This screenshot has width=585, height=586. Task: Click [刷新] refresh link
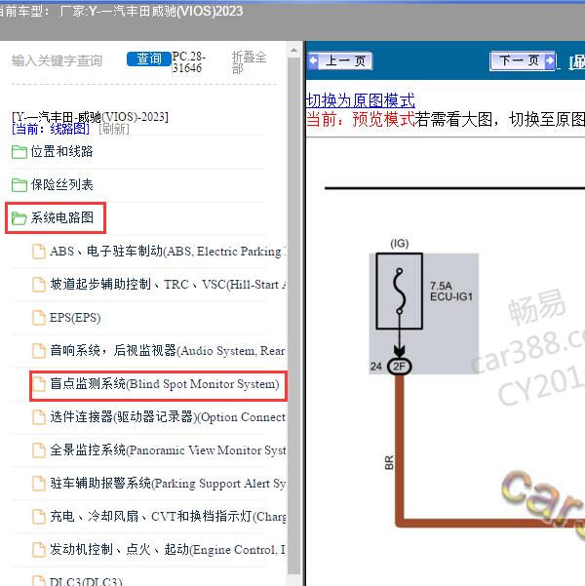pos(114,130)
